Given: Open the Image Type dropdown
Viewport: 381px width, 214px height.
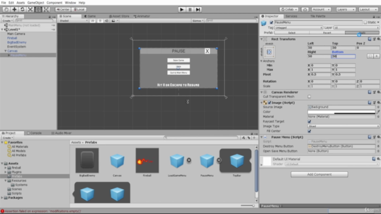Looking at the screenshot, I should click(343, 127).
